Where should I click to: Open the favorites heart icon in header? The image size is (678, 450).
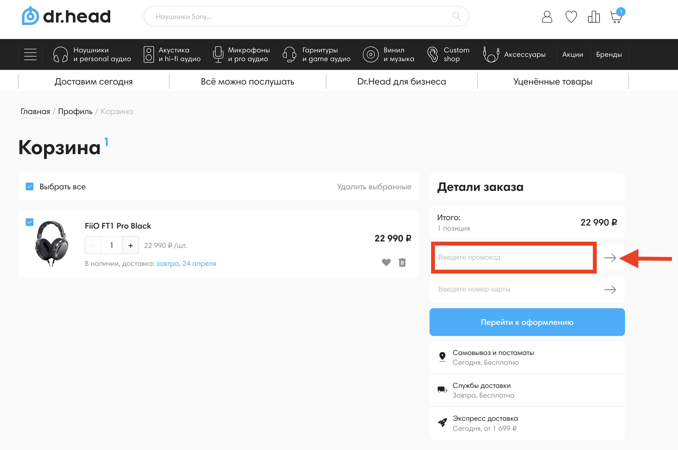[571, 17]
